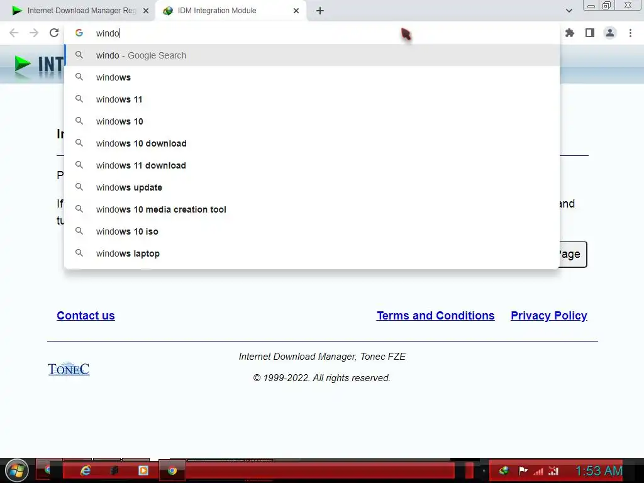Go forward using the browser forward arrow
644x483 pixels.
(34, 33)
